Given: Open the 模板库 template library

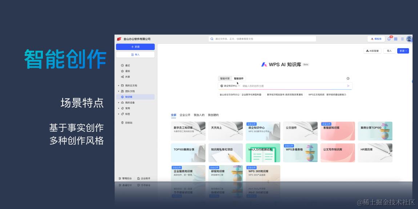Looking at the screenshot, I should pos(376,39).
